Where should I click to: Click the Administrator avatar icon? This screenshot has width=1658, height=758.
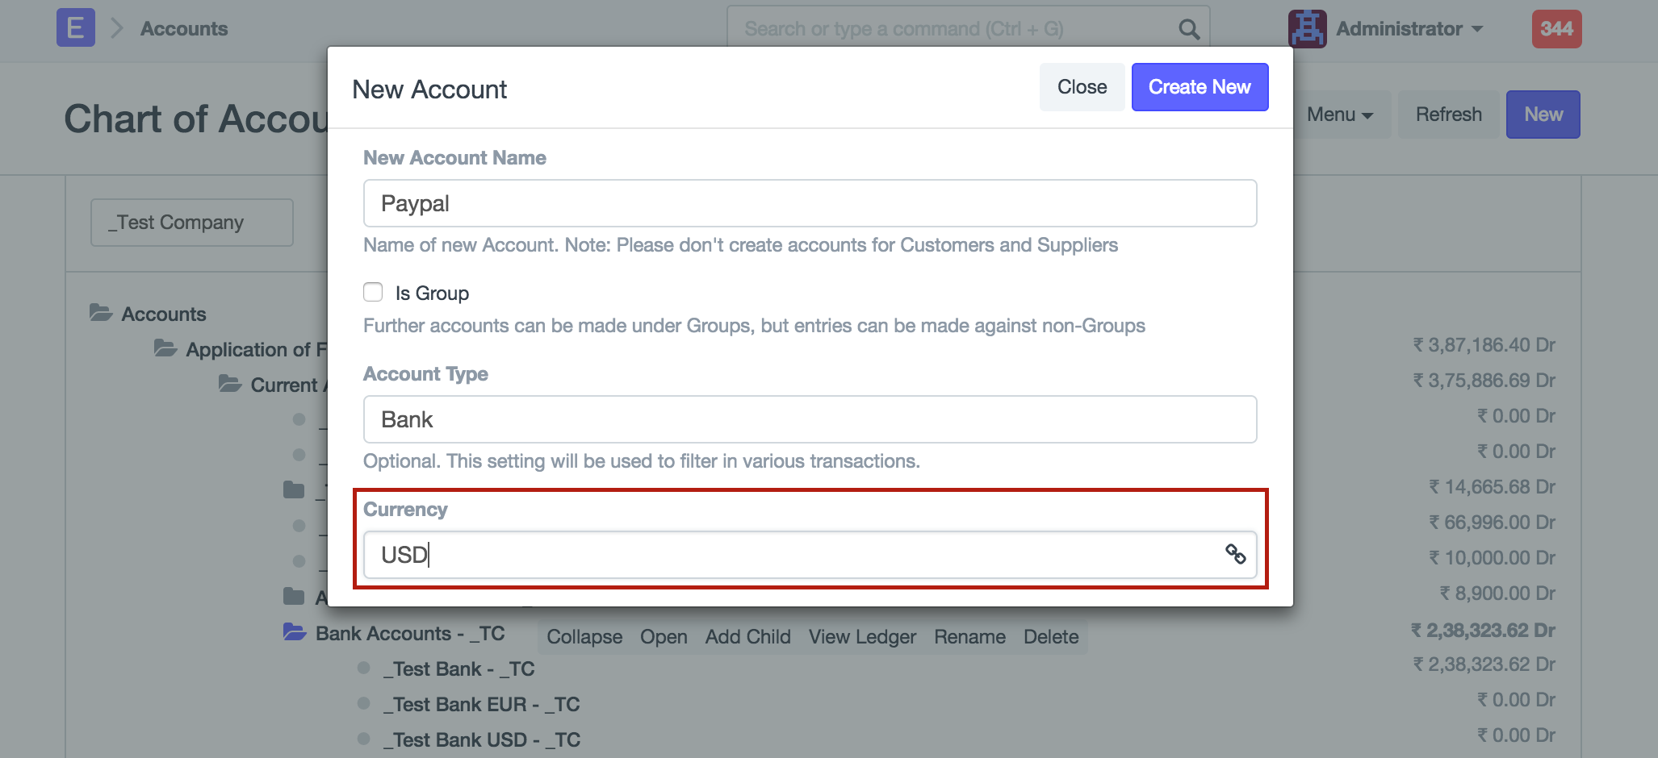[1307, 29]
